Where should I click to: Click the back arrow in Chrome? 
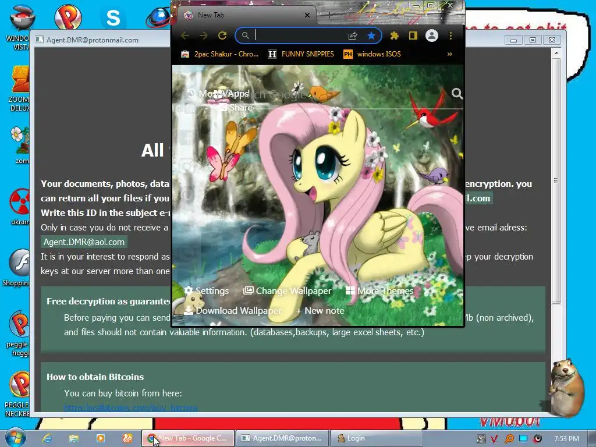point(185,36)
